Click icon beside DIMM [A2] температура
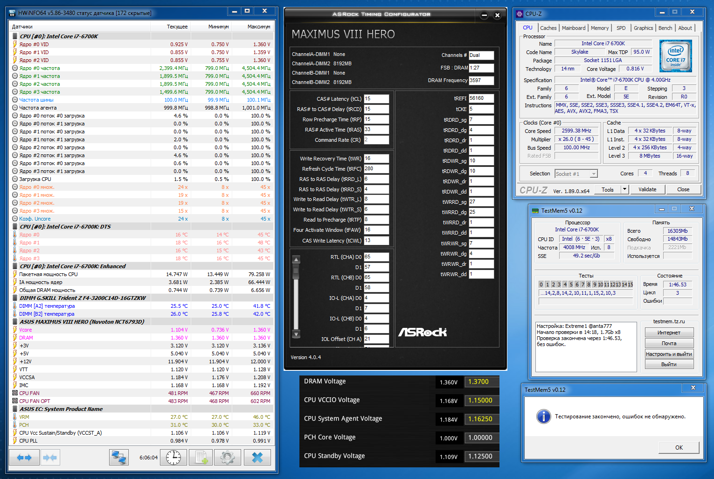The height and width of the screenshot is (479, 714). coord(15,306)
